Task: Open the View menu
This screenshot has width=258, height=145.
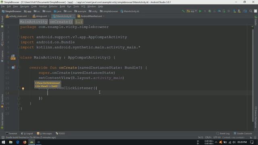Action: pos(15,6)
